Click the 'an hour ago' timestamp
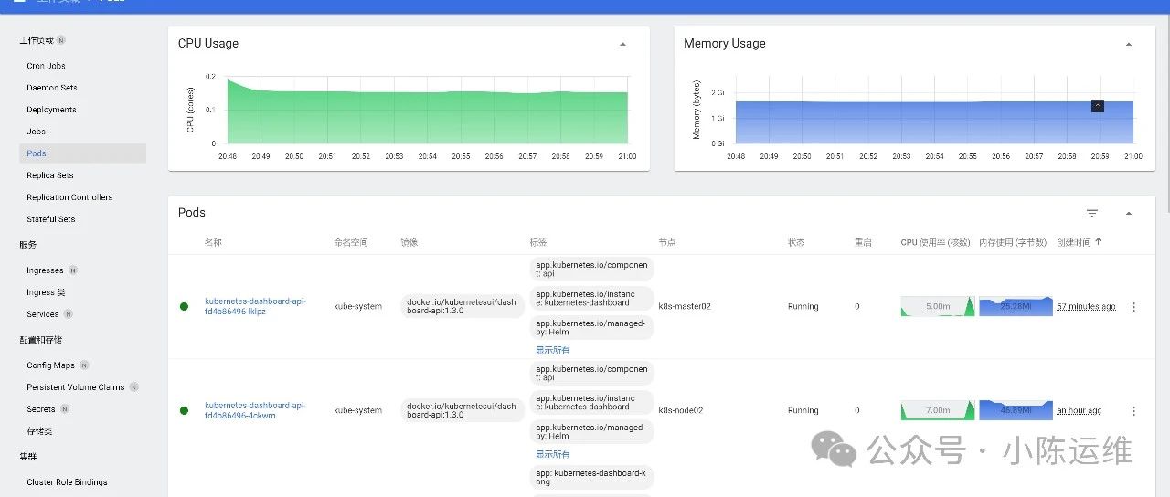Image resolution: width=1170 pixels, height=497 pixels. (x=1079, y=411)
